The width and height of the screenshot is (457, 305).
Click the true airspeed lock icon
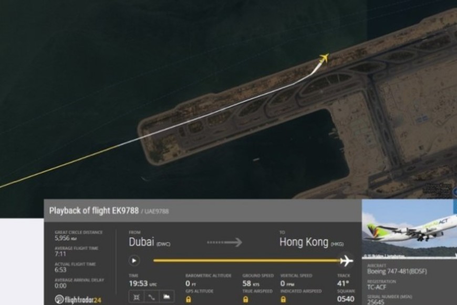pyautogui.click(x=245, y=299)
